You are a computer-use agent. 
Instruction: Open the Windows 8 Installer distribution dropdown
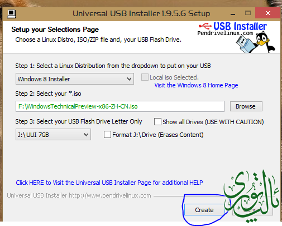point(75,79)
